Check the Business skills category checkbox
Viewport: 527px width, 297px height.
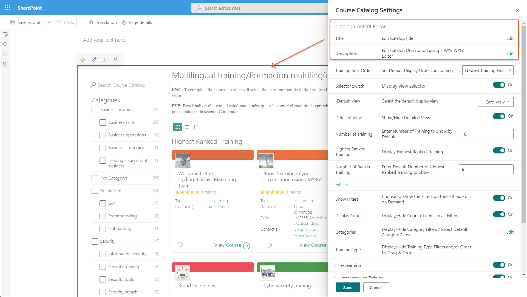click(103, 122)
